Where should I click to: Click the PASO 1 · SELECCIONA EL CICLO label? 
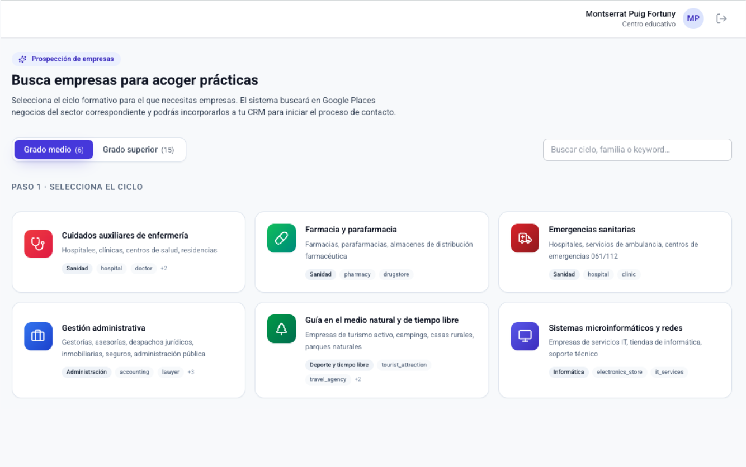[77, 187]
